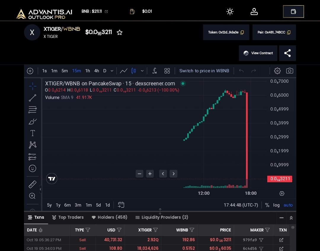Screen dimensions: 320x251
Task: Open chart layout grid icon
Action: click(x=167, y=71)
